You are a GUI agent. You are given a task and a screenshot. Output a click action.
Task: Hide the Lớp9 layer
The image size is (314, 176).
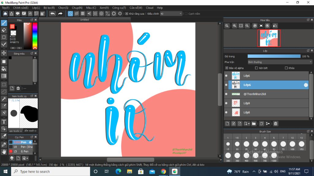pyautogui.click(x=226, y=103)
